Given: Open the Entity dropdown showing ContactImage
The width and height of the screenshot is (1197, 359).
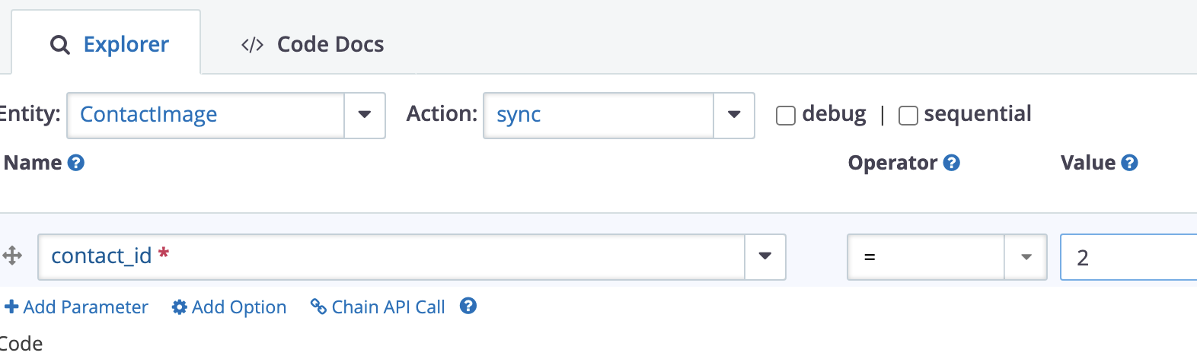Looking at the screenshot, I should tap(226, 115).
